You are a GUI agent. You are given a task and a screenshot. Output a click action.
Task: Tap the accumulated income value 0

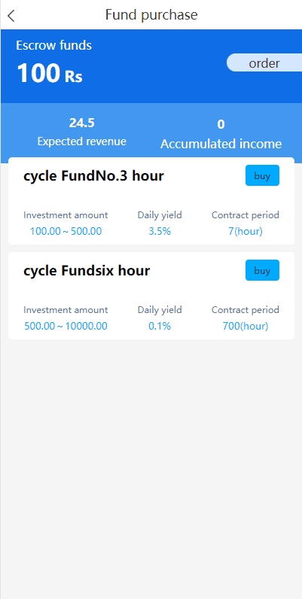click(x=221, y=124)
